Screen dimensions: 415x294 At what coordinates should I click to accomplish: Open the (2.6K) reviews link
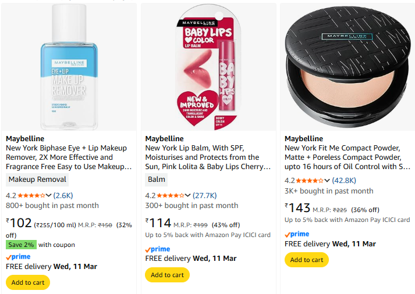63,196
